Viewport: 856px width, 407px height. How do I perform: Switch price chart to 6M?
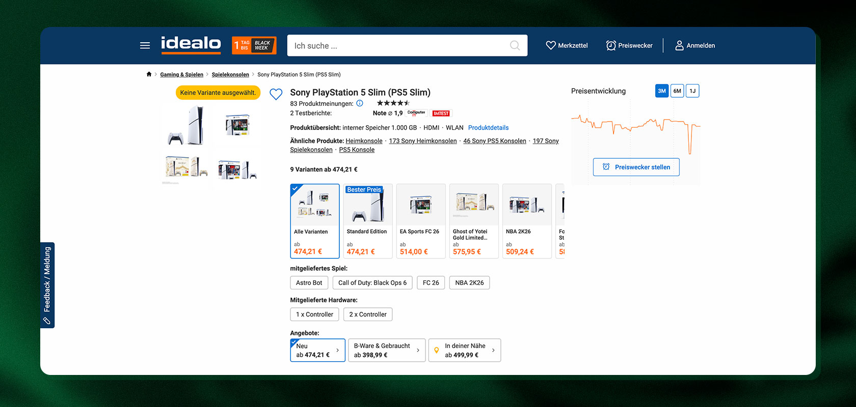tap(677, 91)
